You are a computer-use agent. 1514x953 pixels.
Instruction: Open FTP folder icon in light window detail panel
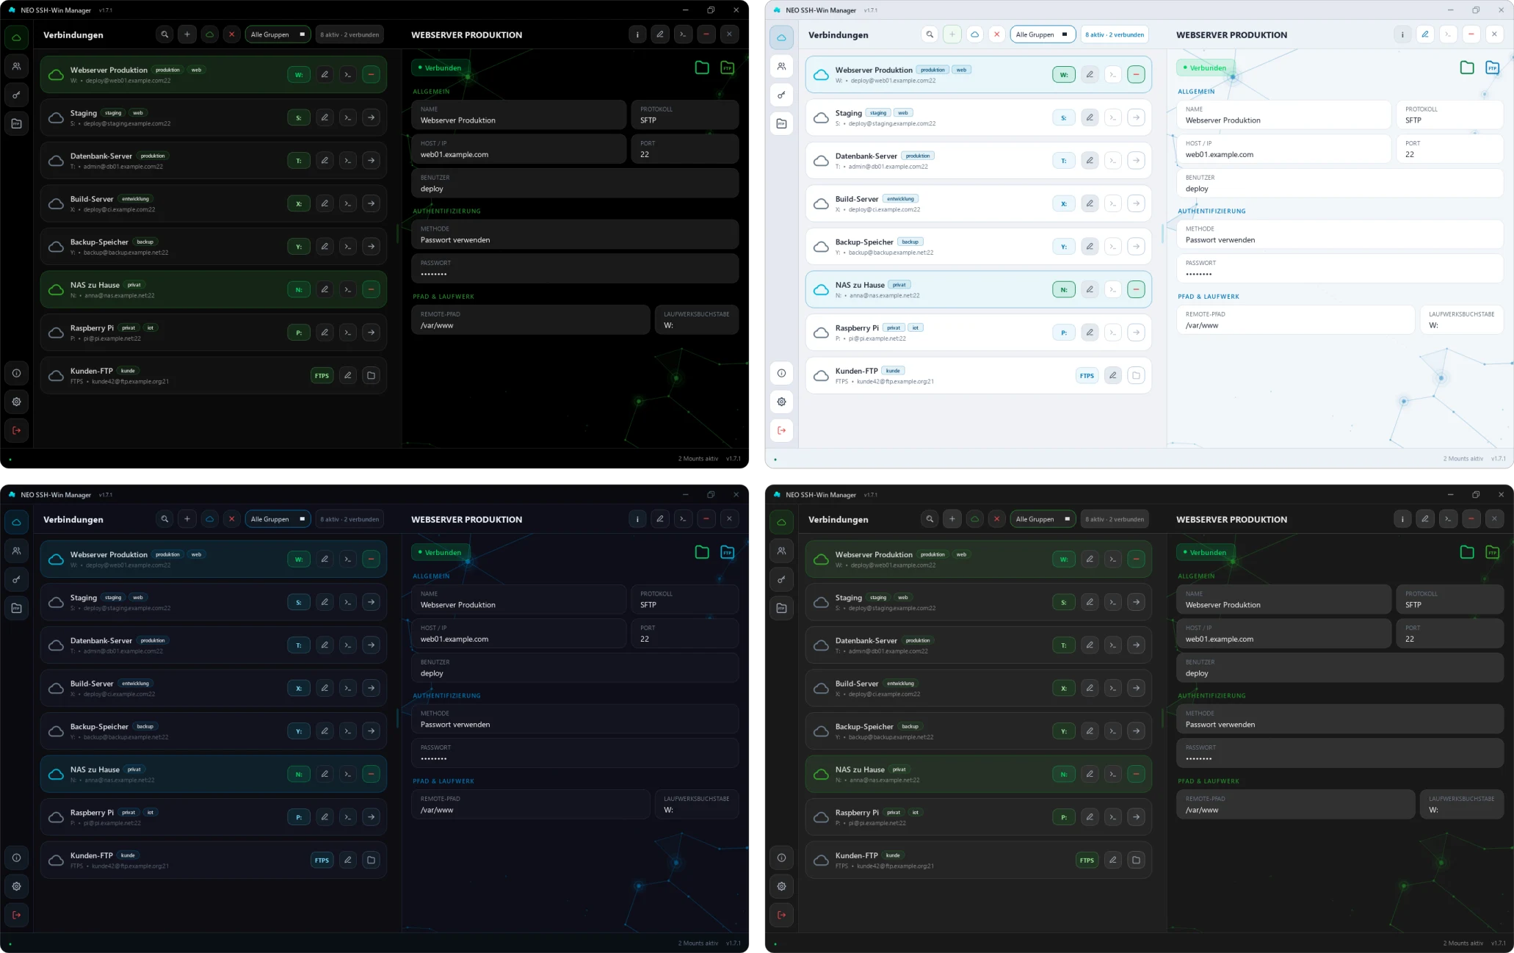[x=1492, y=68]
